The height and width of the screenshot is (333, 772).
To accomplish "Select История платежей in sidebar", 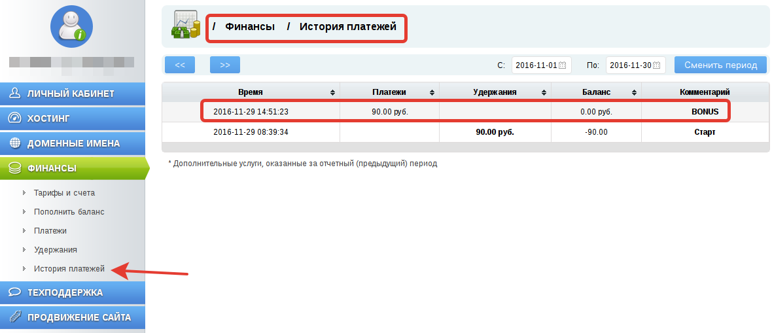I will [x=69, y=268].
